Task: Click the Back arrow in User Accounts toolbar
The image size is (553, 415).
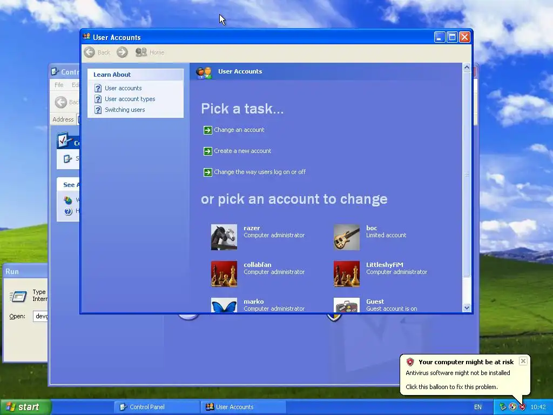Action: point(90,52)
